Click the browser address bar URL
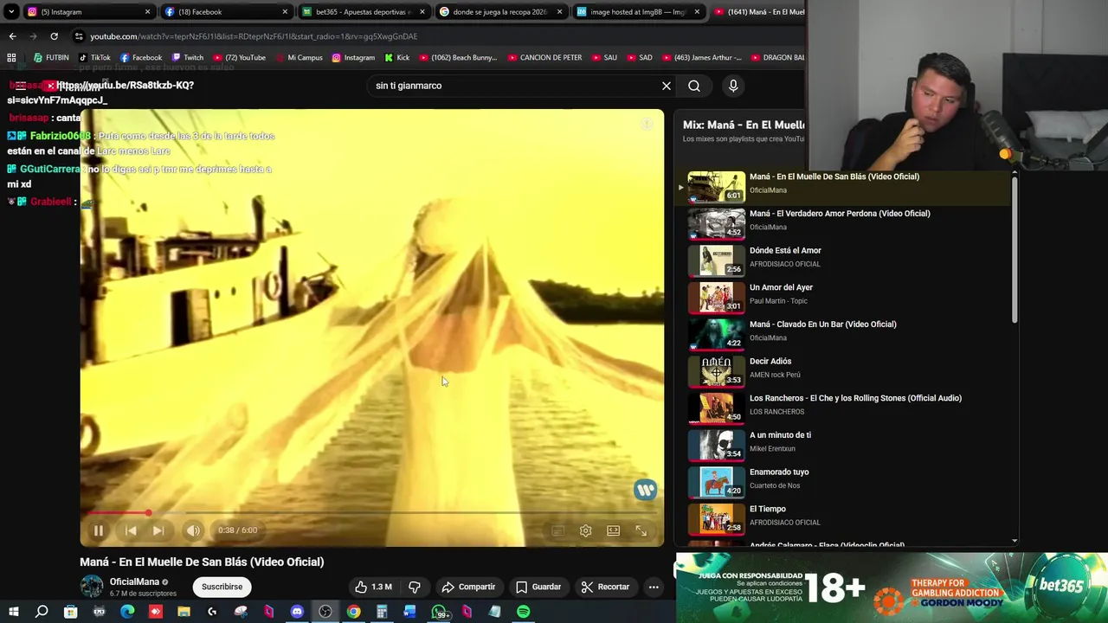This screenshot has width=1108, height=623. tap(254, 36)
